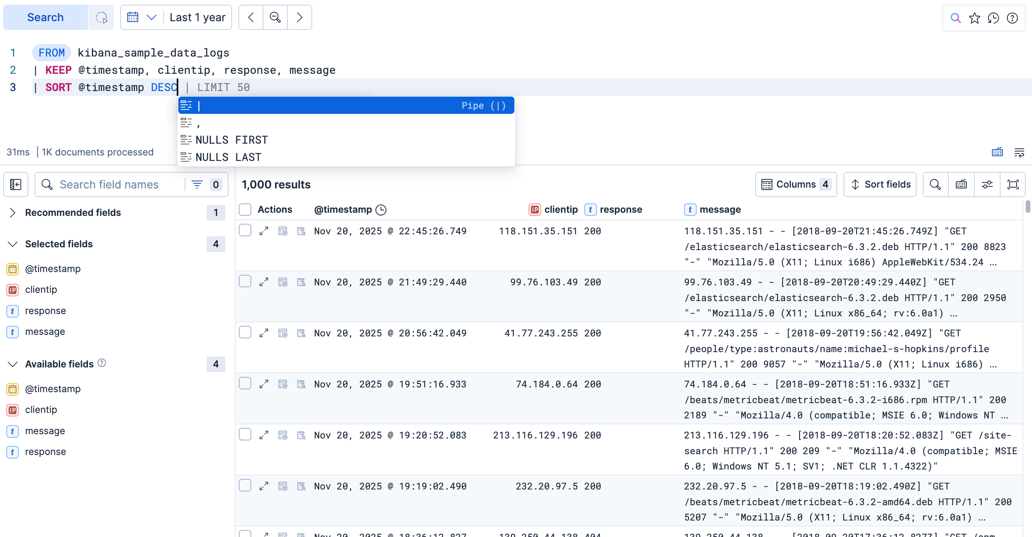Collapse the fields sidebar panel
This screenshot has height=537, width=1032.
click(16, 184)
